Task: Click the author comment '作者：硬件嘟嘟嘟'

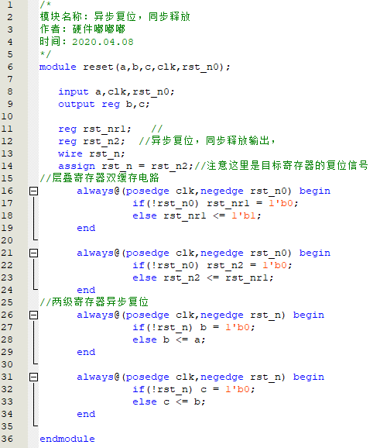Action: [x=83, y=29]
